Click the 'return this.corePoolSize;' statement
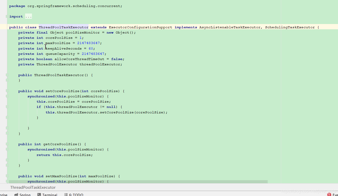 (x=65, y=155)
